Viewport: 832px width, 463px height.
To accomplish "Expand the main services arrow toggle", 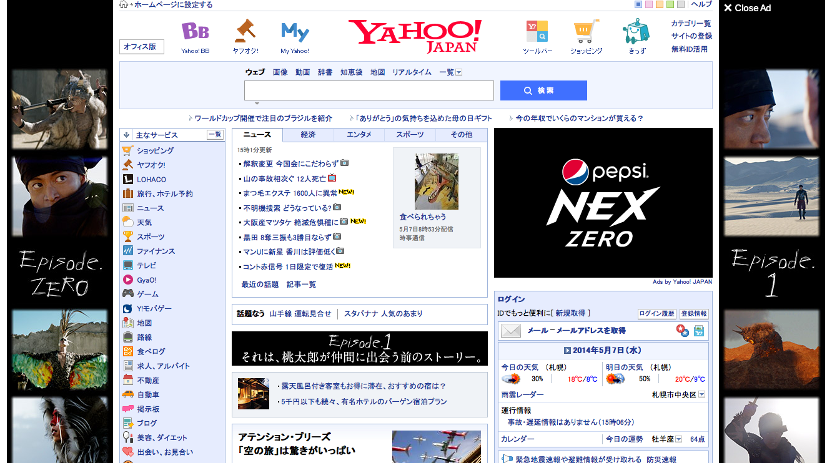I will click(126, 135).
